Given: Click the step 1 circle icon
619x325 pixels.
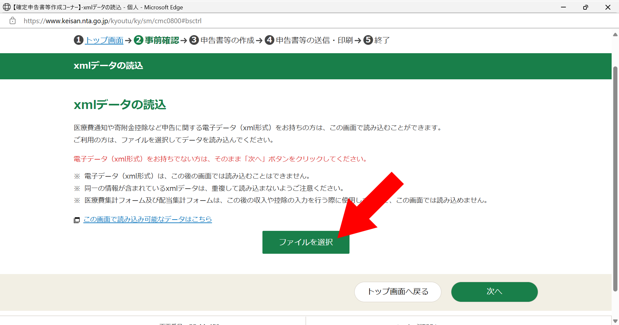Looking at the screenshot, I should pyautogui.click(x=78, y=40).
